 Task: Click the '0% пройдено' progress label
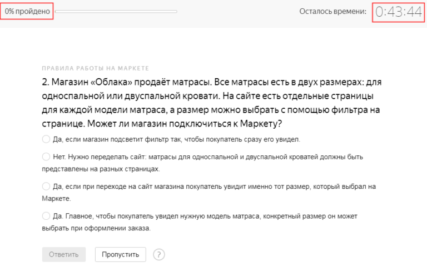27,12
